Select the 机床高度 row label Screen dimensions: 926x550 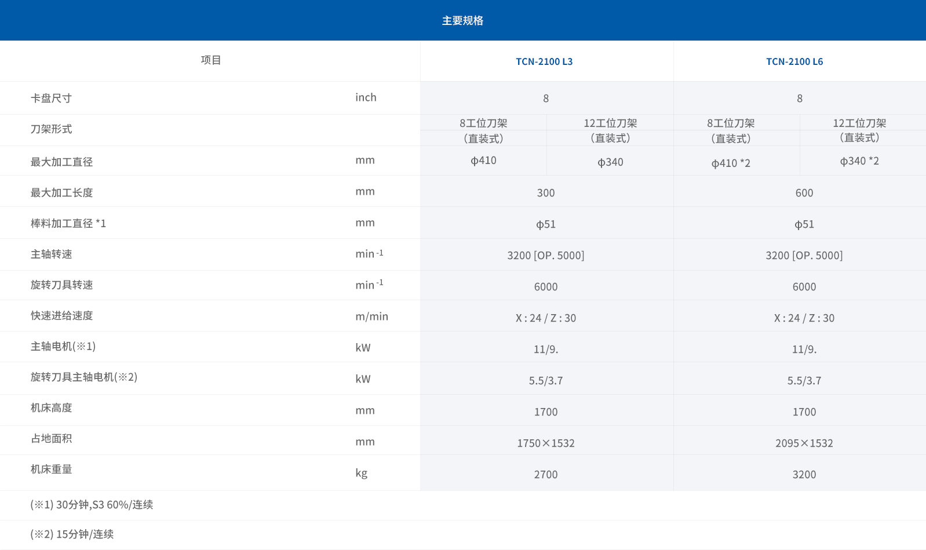click(51, 408)
